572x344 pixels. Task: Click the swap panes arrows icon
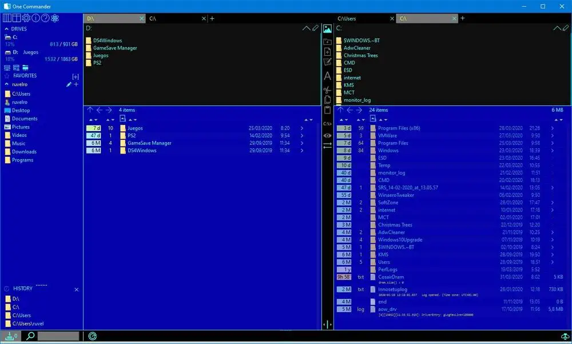(x=328, y=145)
